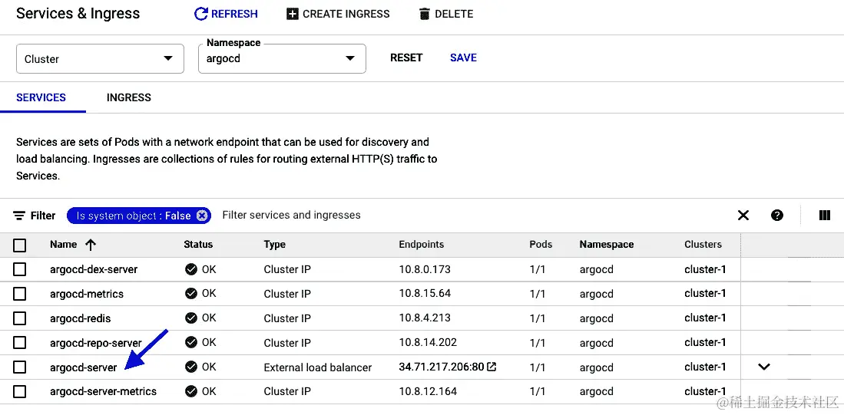
Task: Open the argocd-server-metrics service link
Action: 104,391
